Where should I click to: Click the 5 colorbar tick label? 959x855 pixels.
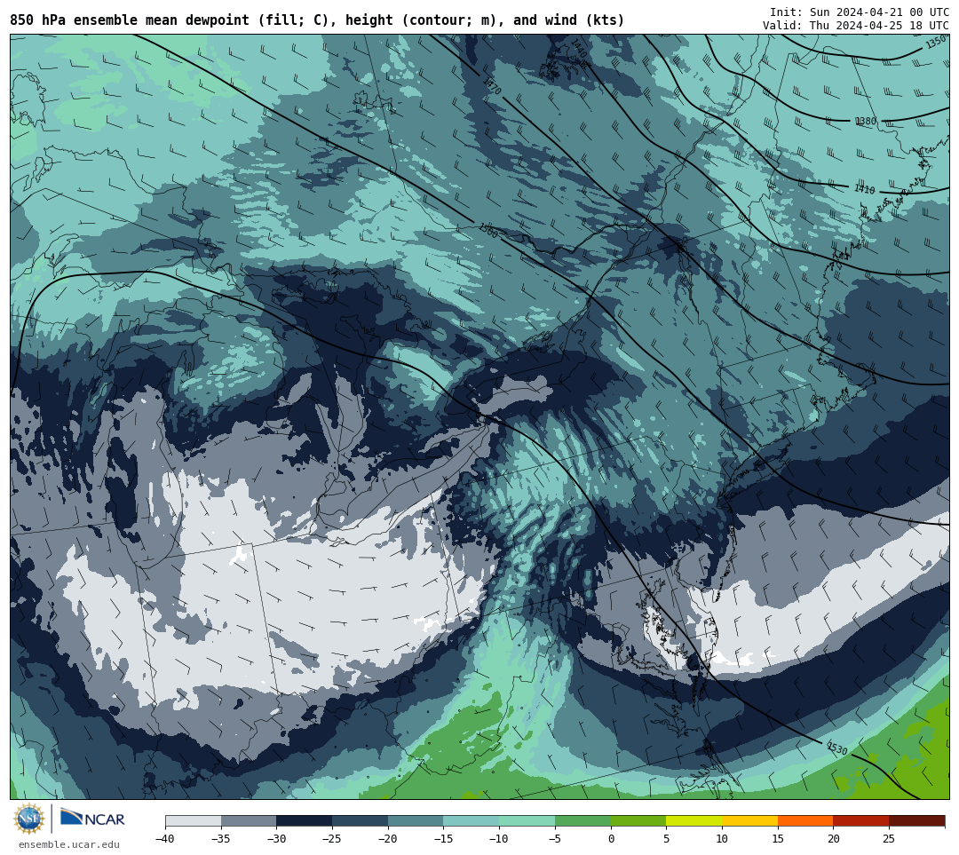[667, 838]
